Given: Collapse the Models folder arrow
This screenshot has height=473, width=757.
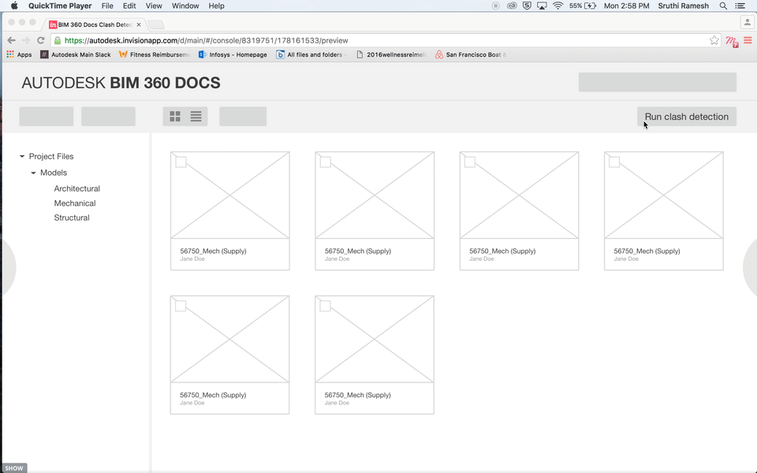Looking at the screenshot, I should 33,173.
